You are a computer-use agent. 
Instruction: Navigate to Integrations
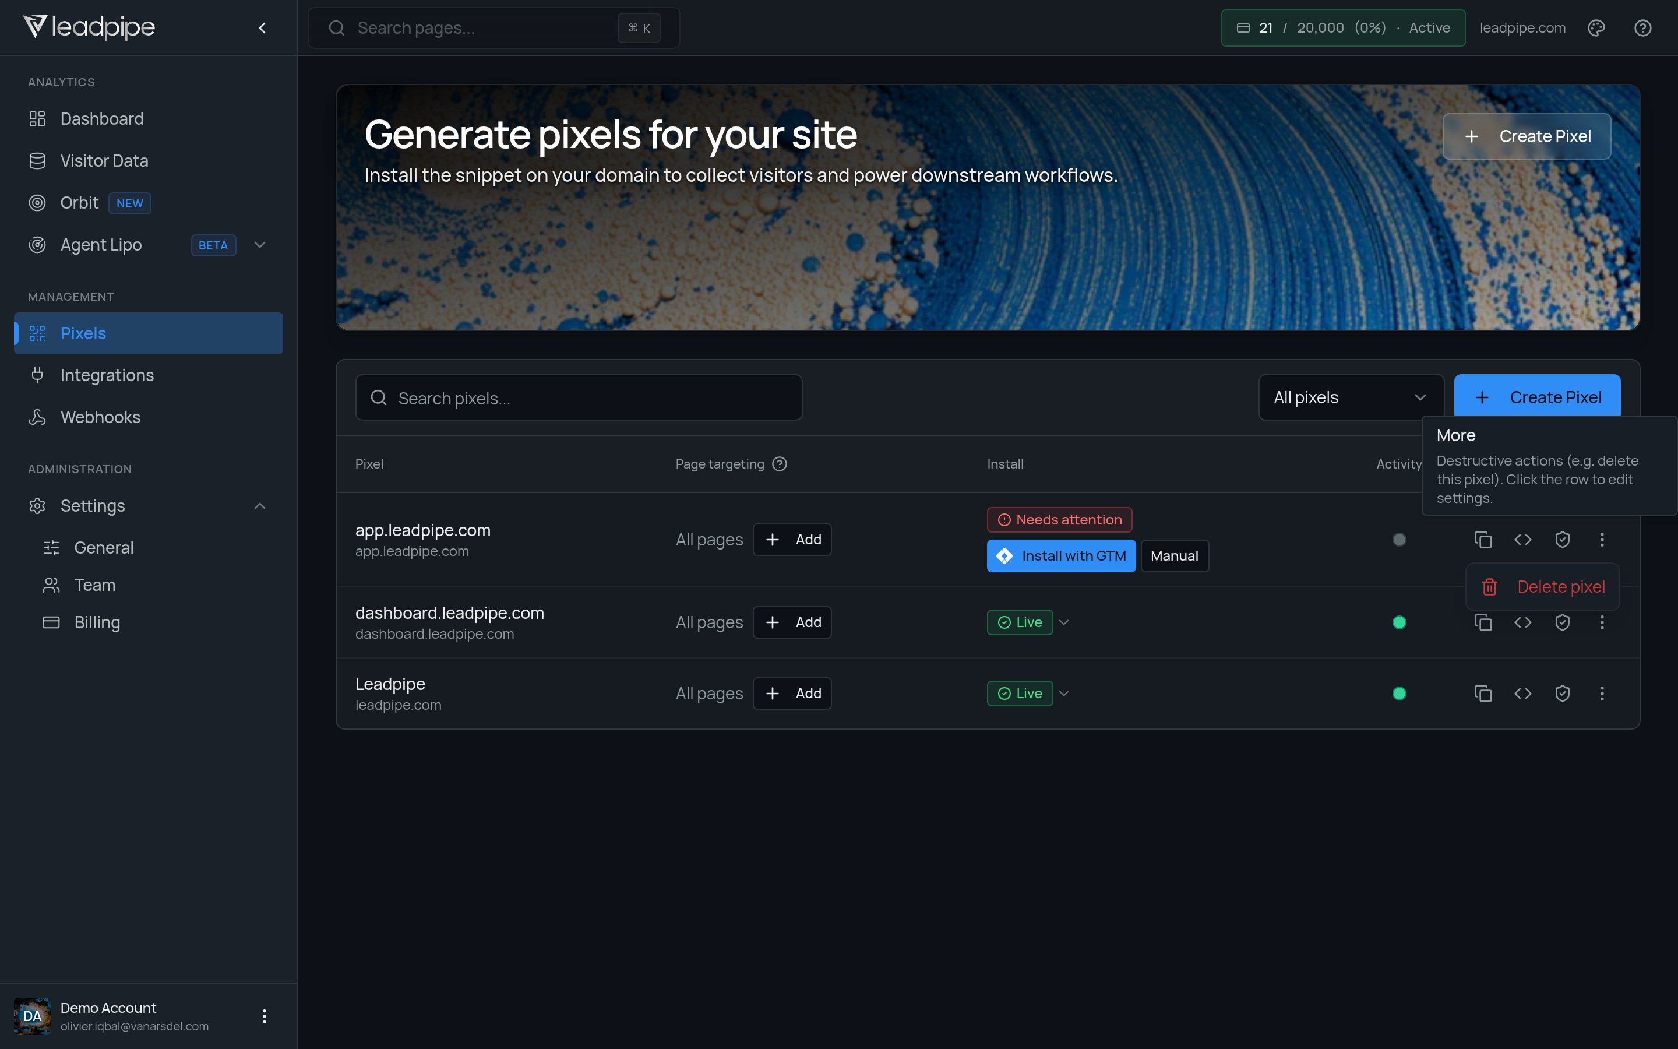point(149,375)
